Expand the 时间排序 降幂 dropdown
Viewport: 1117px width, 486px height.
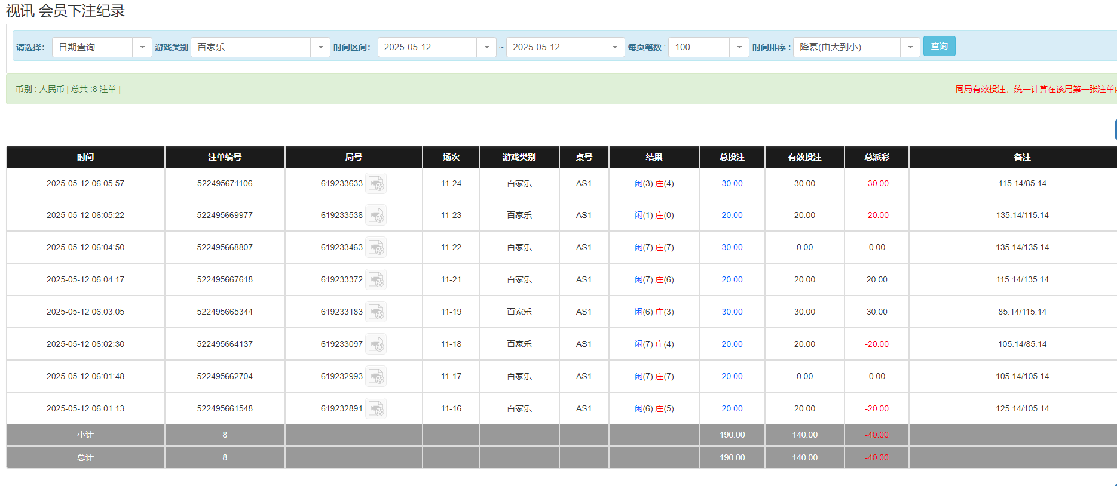click(x=910, y=47)
